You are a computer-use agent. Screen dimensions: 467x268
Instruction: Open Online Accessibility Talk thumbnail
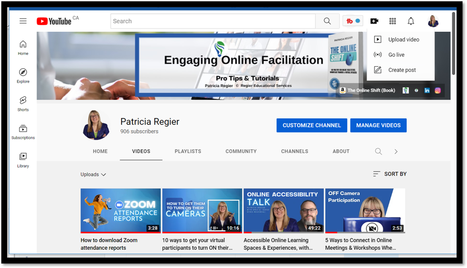point(284,211)
